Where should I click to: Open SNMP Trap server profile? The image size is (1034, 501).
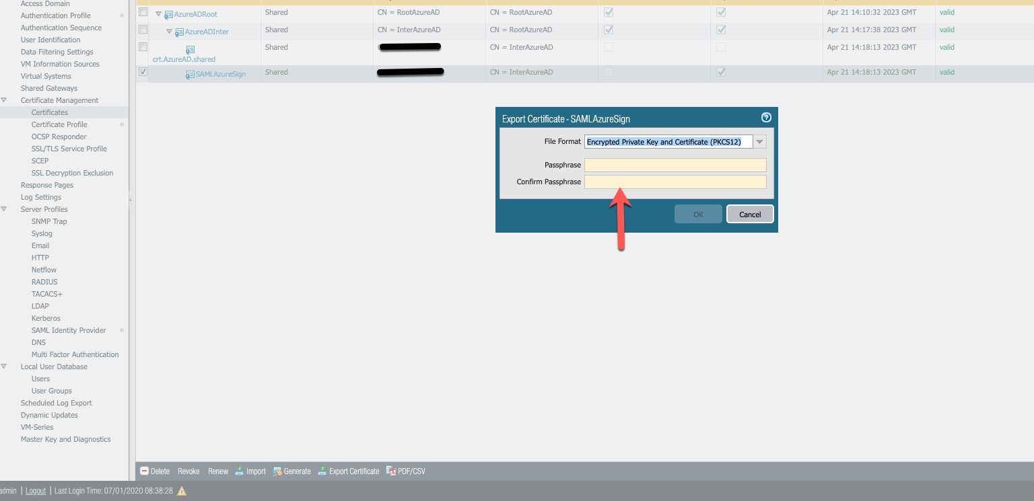click(x=49, y=221)
